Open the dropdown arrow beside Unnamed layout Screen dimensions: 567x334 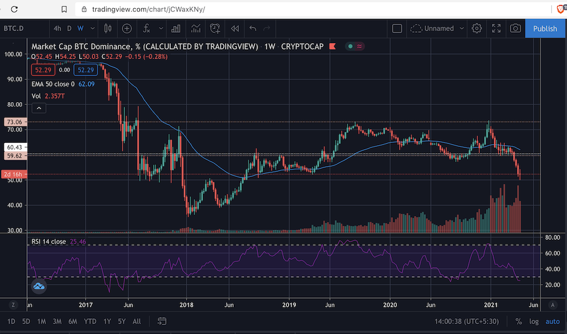[x=462, y=28]
